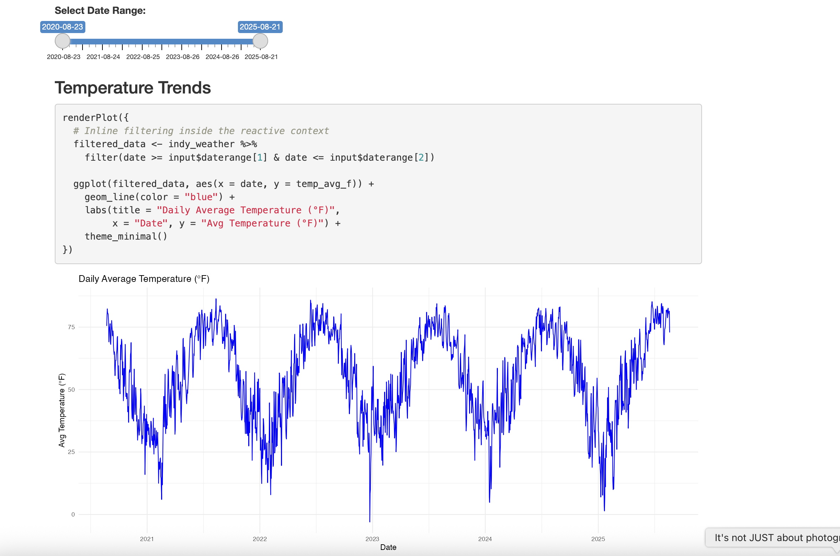Click the blue slider bar between handles
The height and width of the screenshot is (556, 840).
(162, 42)
